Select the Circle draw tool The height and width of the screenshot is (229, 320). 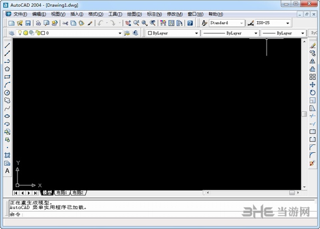[7, 92]
